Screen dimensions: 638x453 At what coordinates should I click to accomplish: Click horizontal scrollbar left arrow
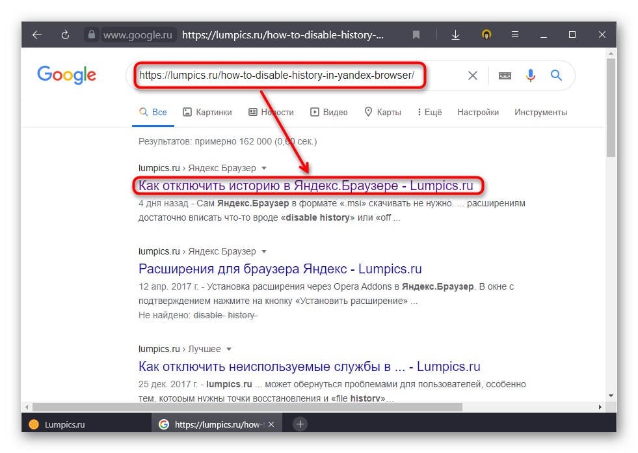(27, 407)
